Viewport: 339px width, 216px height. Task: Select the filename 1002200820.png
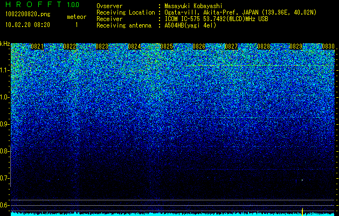tap(28, 15)
